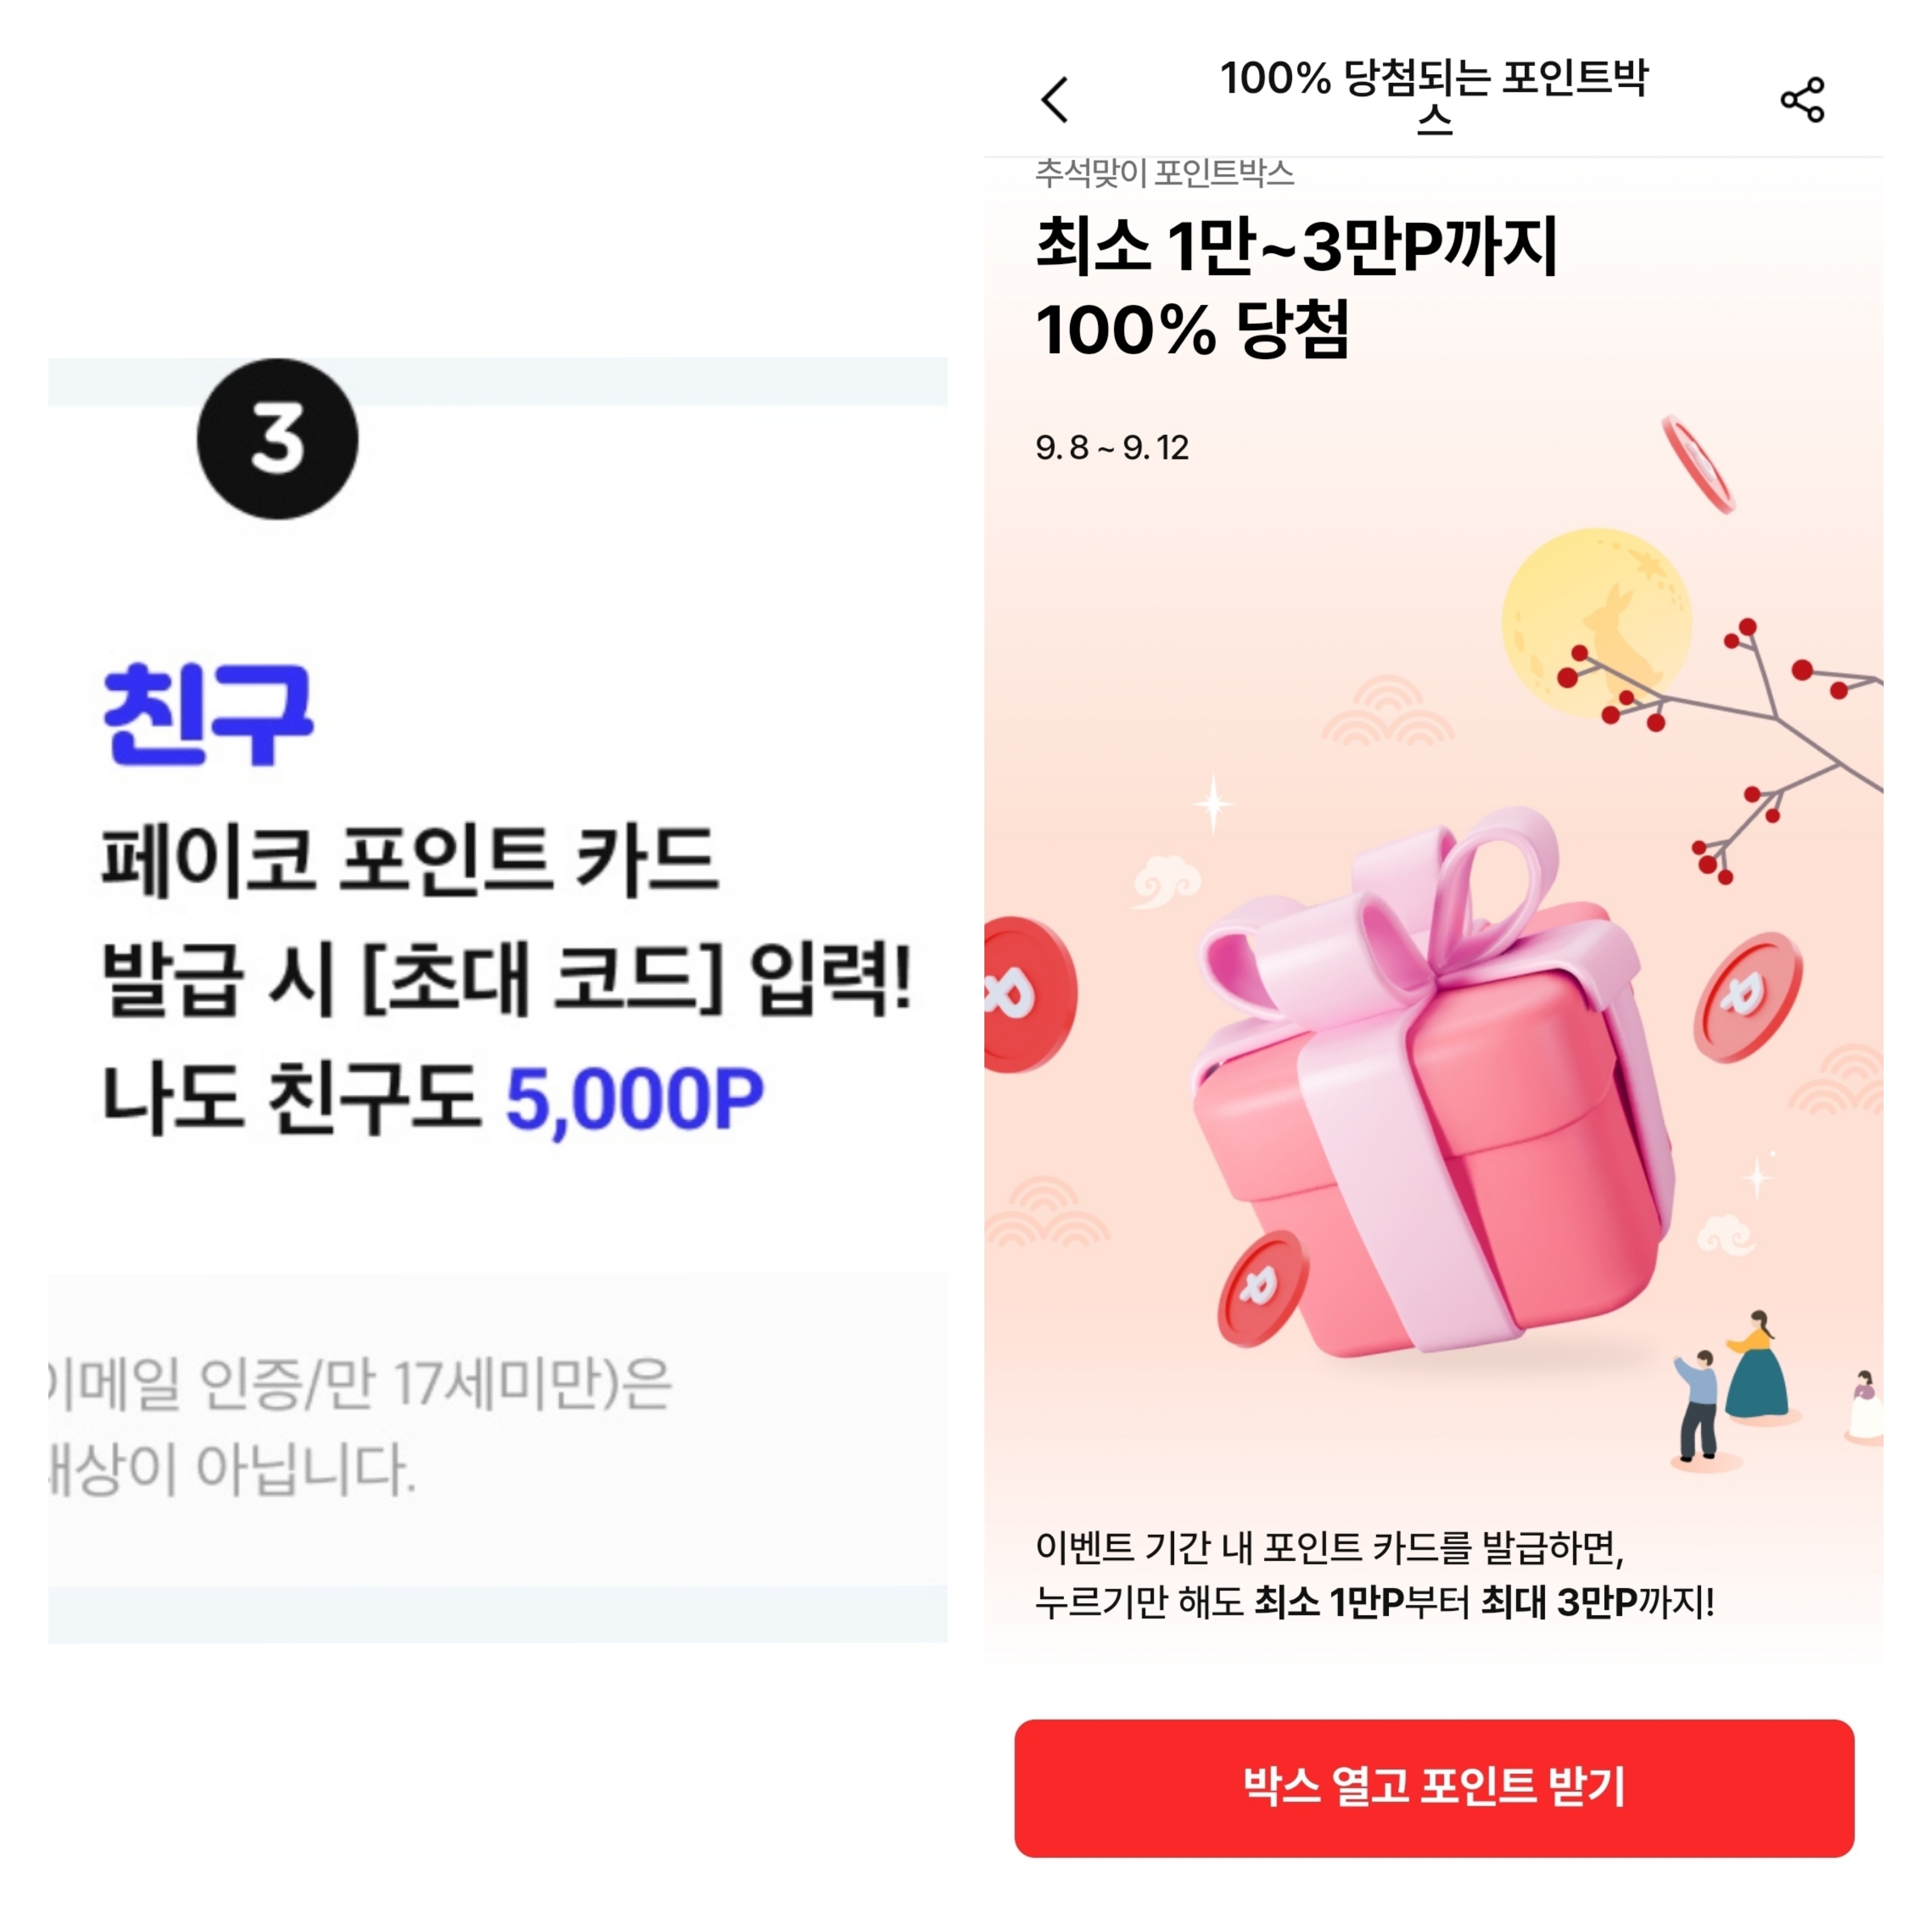Tap the '추석맞이 포인트박스' subtitle
The height and width of the screenshot is (1932, 1932).
tap(1165, 174)
